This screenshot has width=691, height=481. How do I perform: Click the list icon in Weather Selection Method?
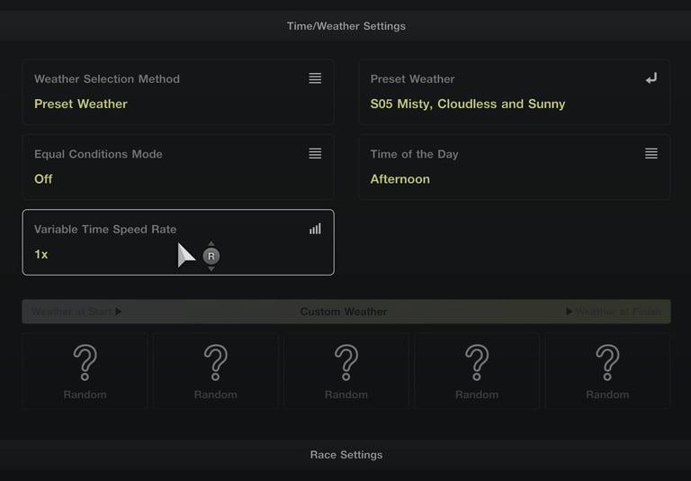coord(315,78)
